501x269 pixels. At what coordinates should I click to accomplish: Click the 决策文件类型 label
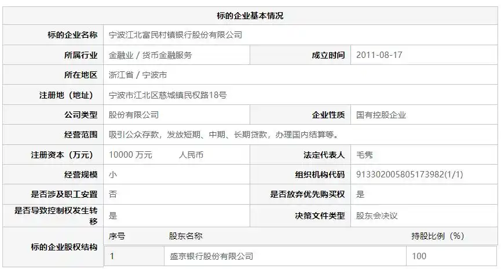(x=320, y=216)
